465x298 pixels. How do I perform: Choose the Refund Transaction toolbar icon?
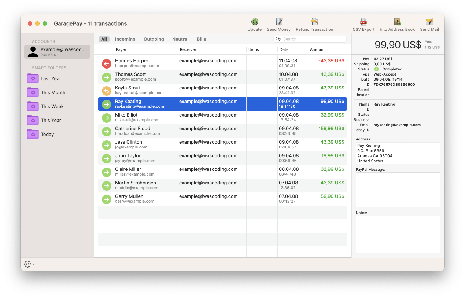[x=314, y=22]
